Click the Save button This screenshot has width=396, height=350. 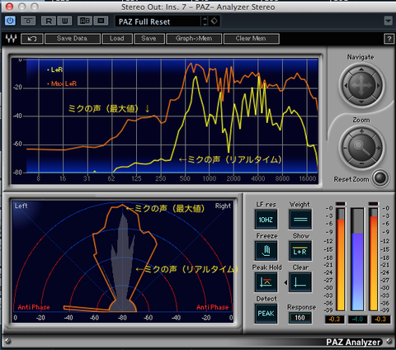click(x=149, y=39)
